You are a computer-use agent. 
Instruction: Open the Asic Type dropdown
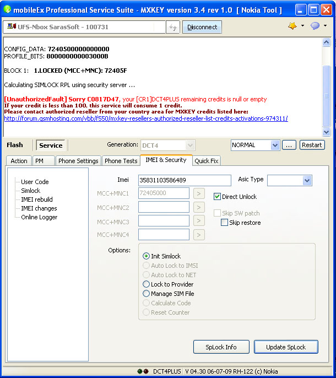point(307,180)
